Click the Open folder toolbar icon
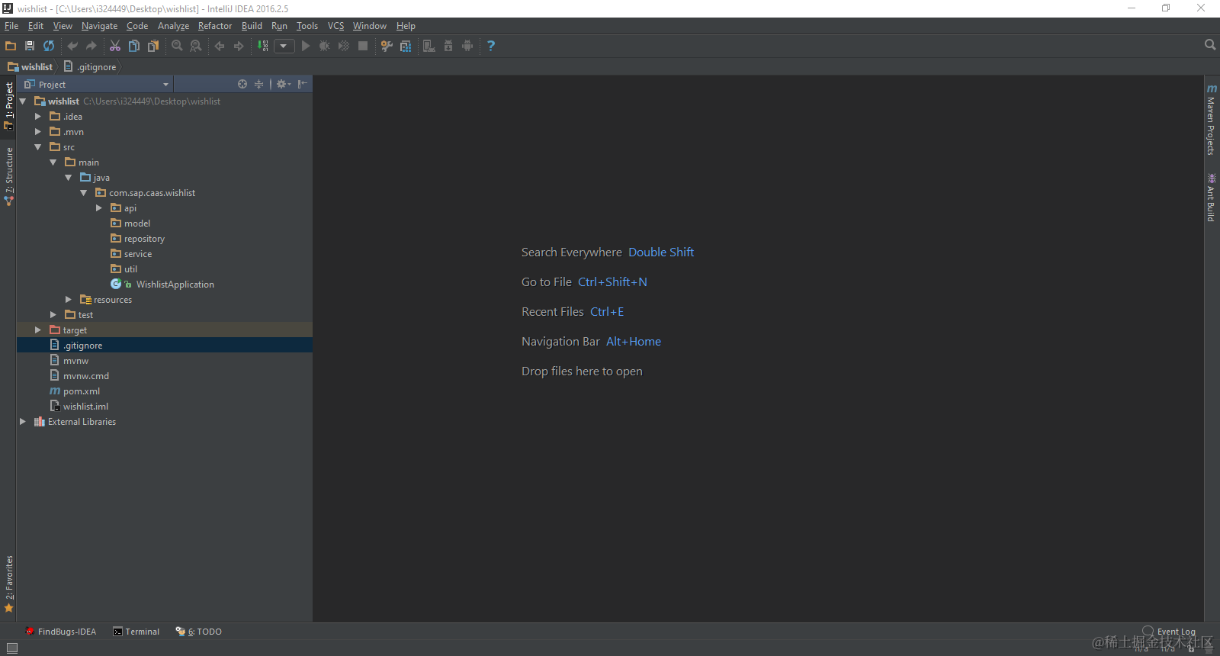Image resolution: width=1220 pixels, height=656 pixels. click(x=11, y=46)
